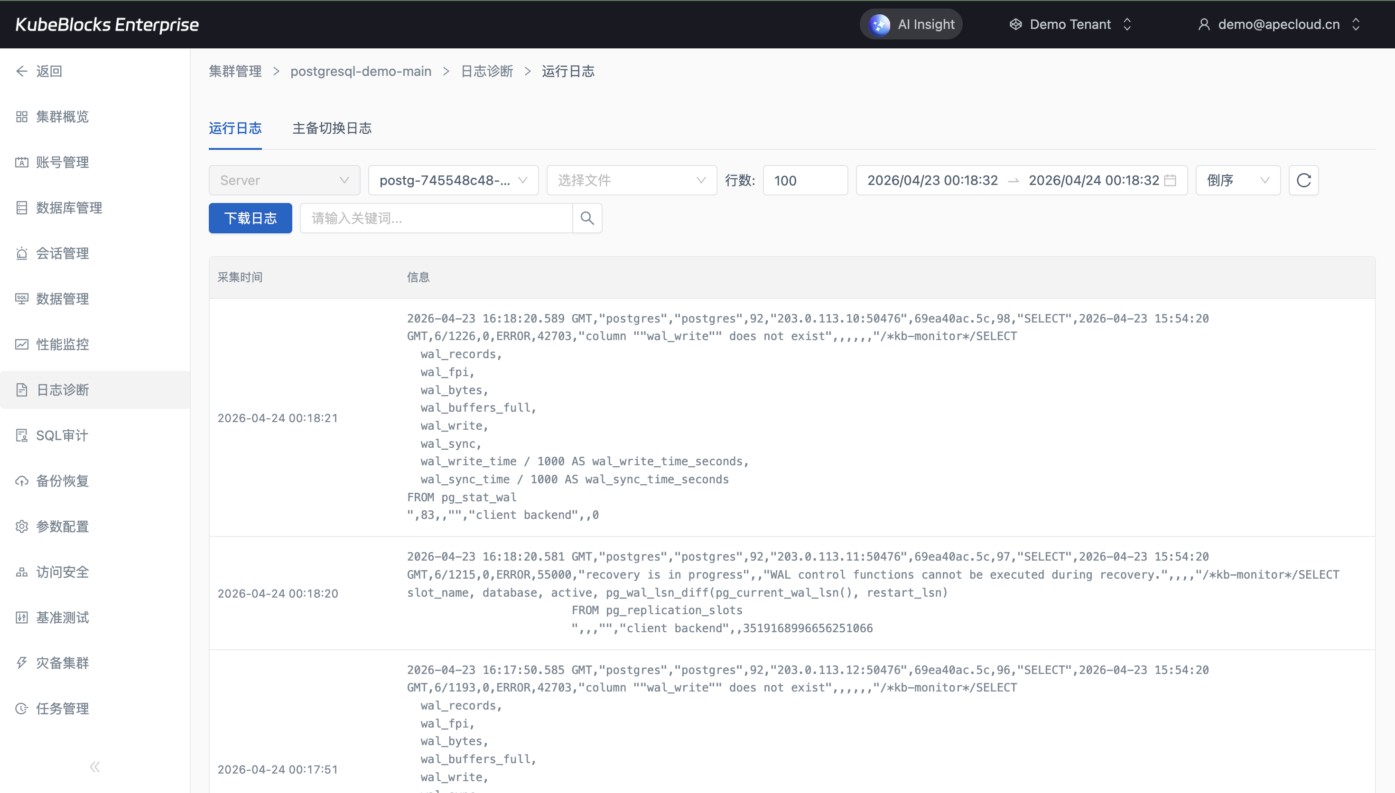Select the 运行日志 tab
Image resolution: width=1395 pixels, height=793 pixels.
(x=235, y=128)
